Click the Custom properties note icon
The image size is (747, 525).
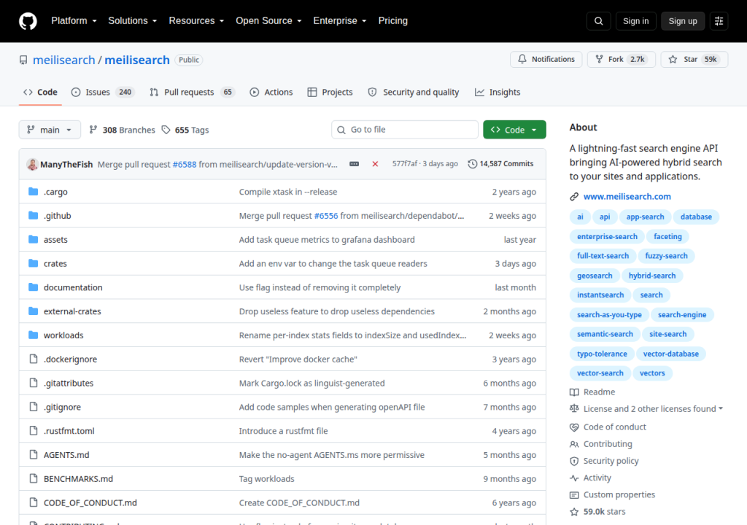coord(574,495)
